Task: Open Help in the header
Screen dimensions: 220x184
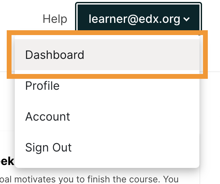Action: click(x=55, y=19)
